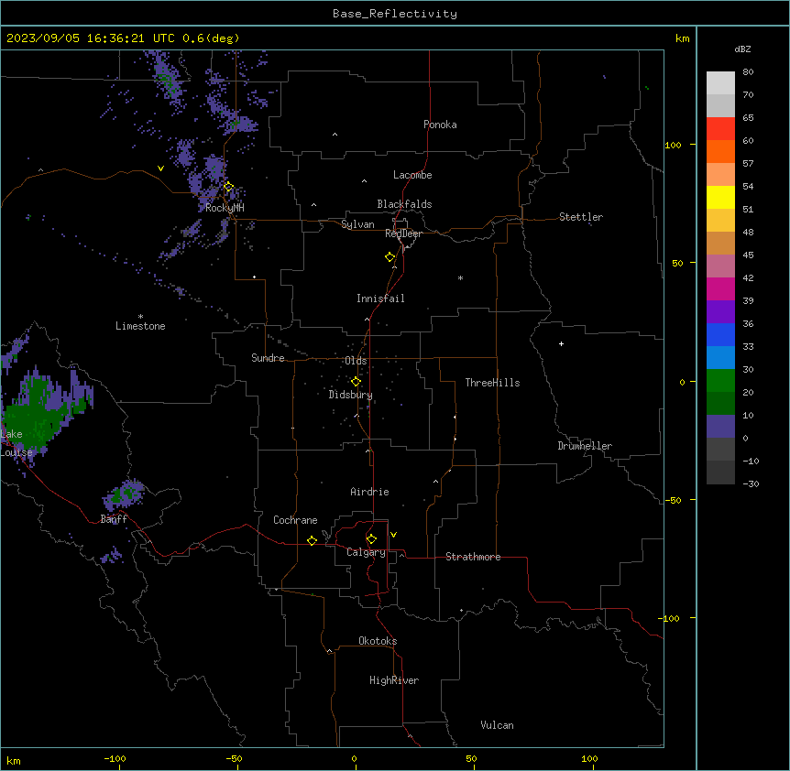Image resolution: width=790 pixels, height=771 pixels.
Task: Click the Banff town label
Action: pyautogui.click(x=114, y=519)
